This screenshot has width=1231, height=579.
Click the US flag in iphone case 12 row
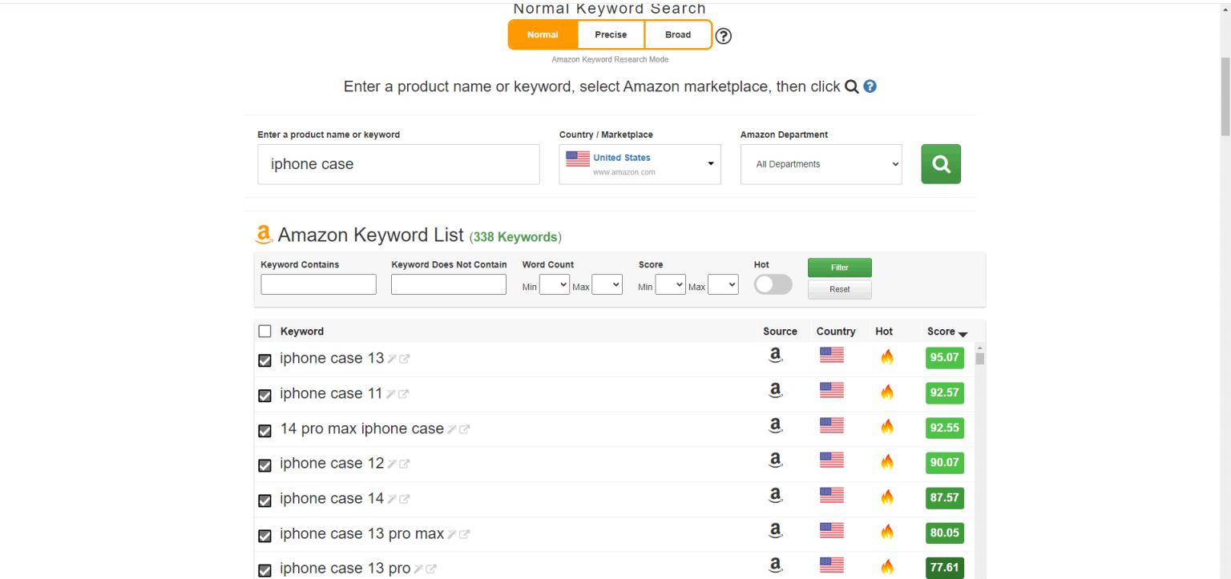[832, 460]
